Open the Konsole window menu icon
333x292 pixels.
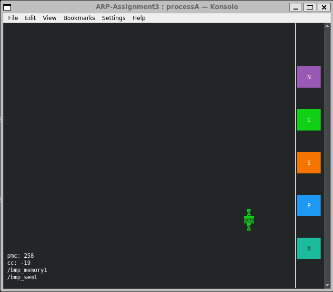tap(7, 7)
